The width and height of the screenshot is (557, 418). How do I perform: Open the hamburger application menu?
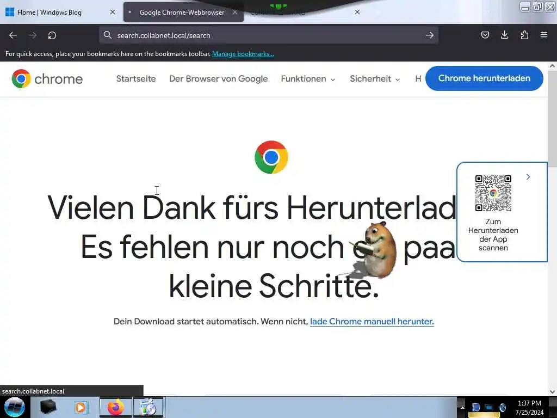pyautogui.click(x=544, y=35)
